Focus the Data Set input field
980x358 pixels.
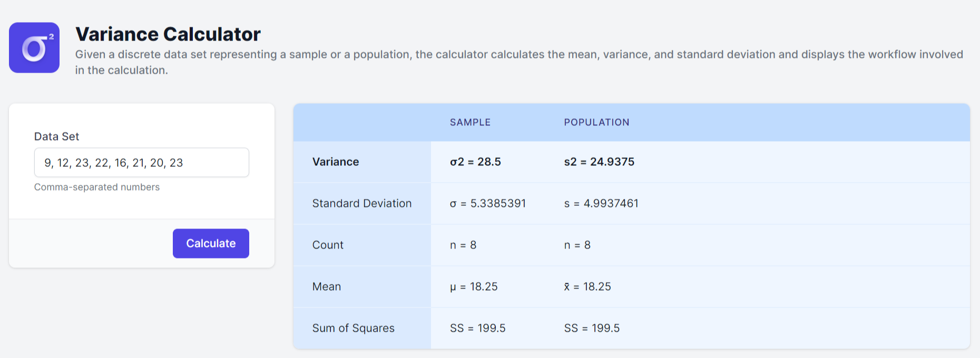point(141,163)
